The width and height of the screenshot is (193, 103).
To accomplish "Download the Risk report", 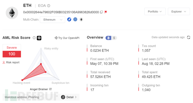I will click(11, 62).
